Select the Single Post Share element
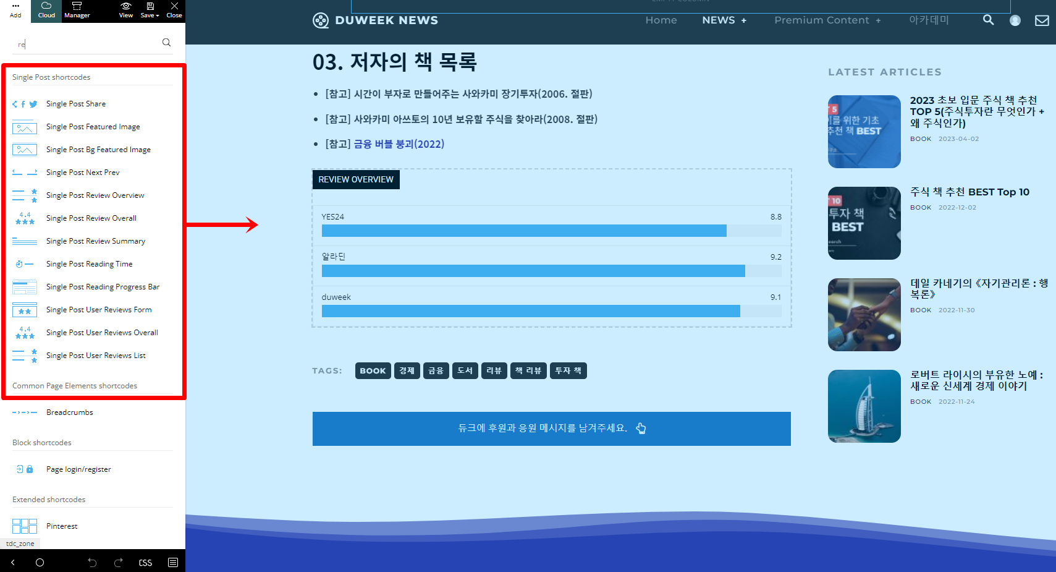Image resolution: width=1056 pixels, height=572 pixels. 93,104
